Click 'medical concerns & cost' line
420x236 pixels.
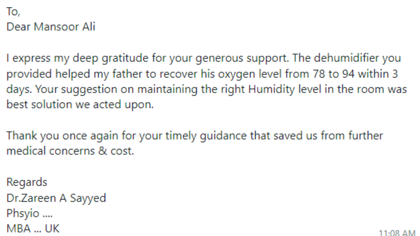(70, 151)
